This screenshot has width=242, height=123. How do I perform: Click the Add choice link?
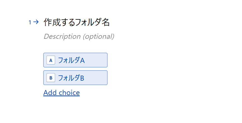(x=62, y=93)
